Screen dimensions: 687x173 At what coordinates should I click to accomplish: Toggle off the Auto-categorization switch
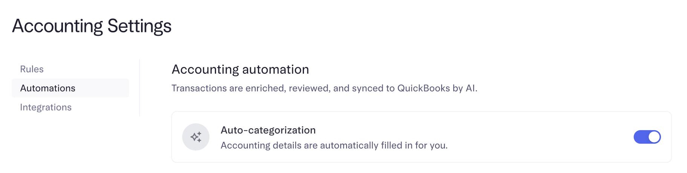(x=647, y=137)
